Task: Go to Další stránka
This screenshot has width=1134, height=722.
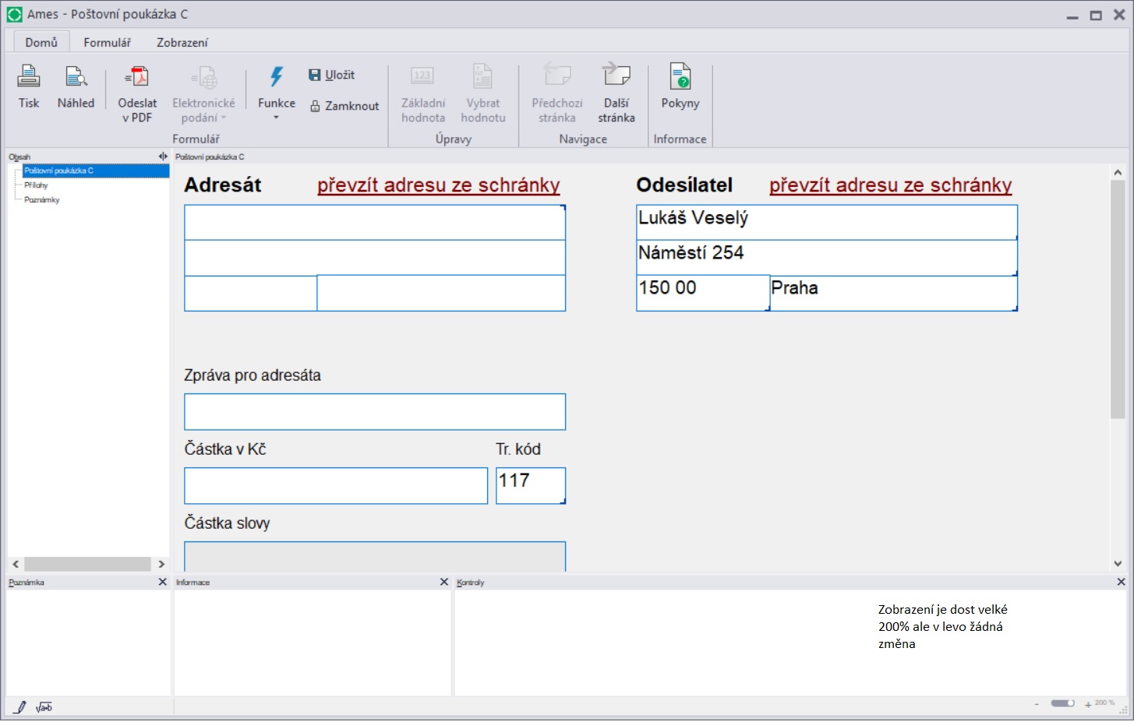Action: coord(616,93)
